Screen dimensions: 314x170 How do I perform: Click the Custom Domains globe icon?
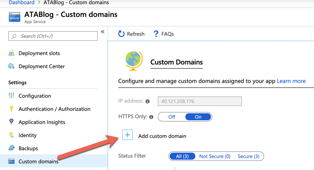tap(134, 61)
